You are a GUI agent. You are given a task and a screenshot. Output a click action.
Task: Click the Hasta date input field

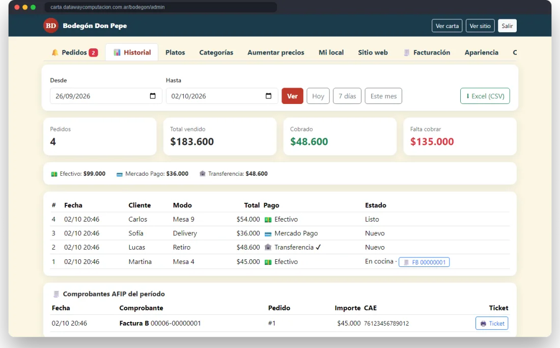click(x=222, y=96)
